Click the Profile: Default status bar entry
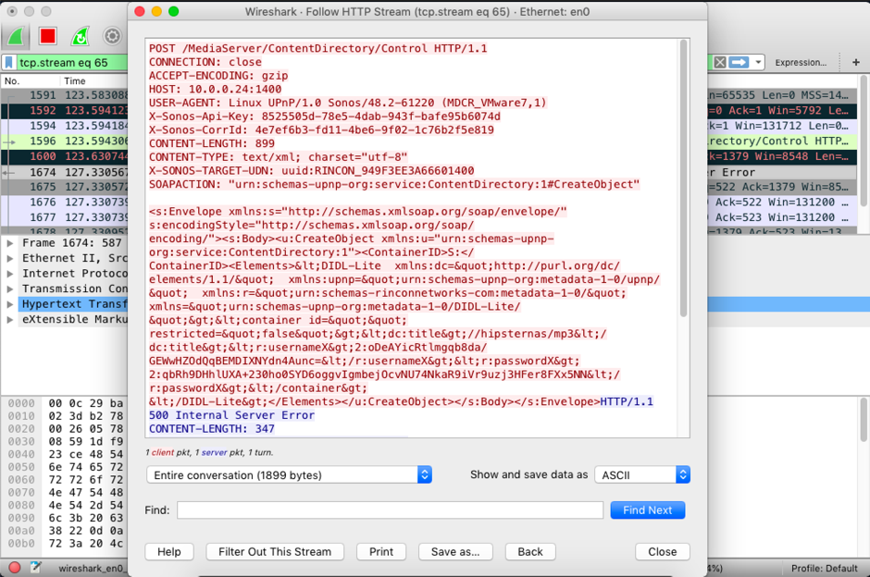870x577 pixels. 825,568
